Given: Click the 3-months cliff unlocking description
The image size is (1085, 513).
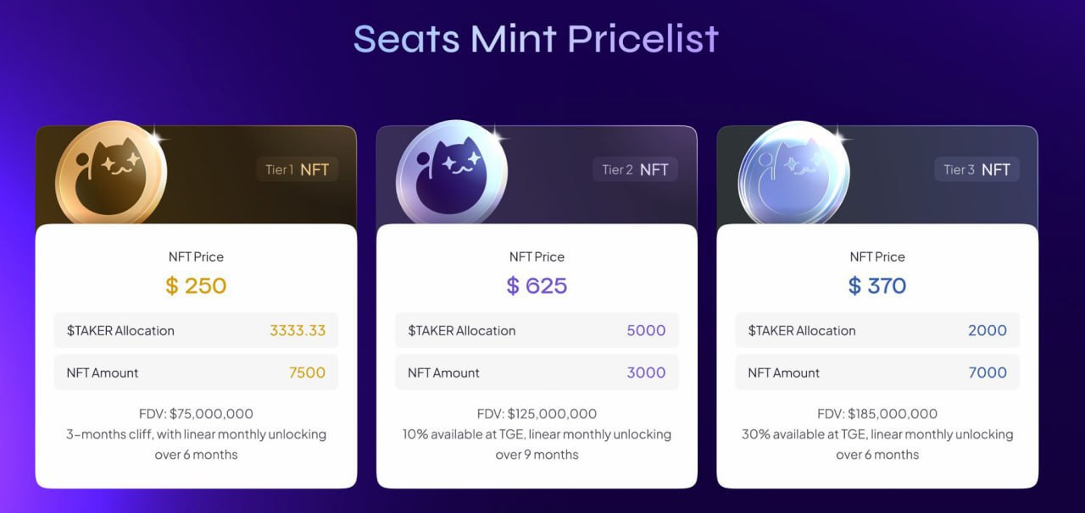Looking at the screenshot, I should tap(196, 444).
